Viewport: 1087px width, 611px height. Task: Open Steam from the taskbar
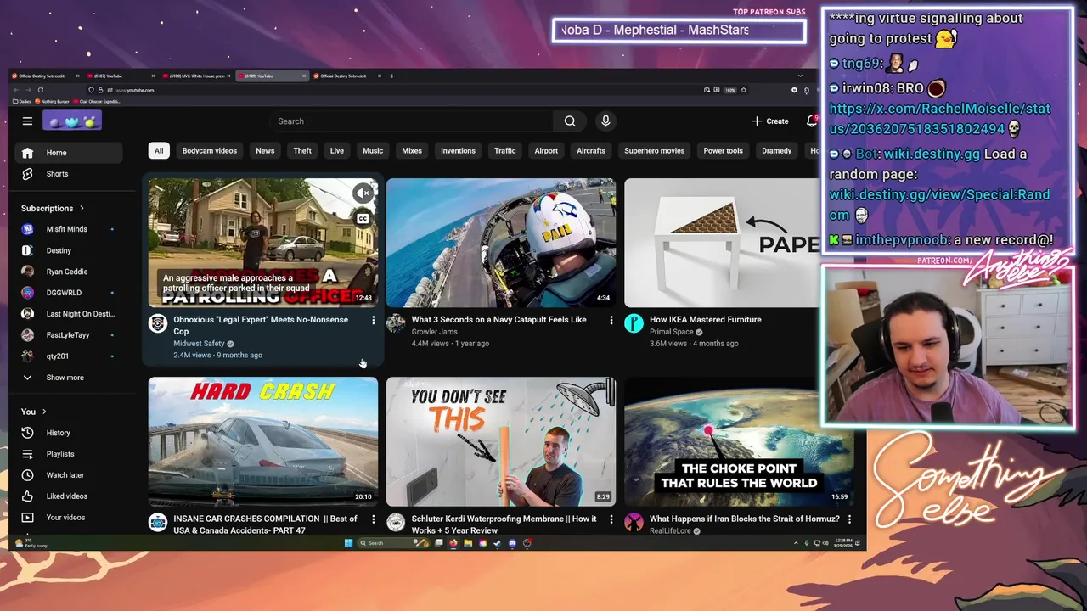tap(497, 543)
